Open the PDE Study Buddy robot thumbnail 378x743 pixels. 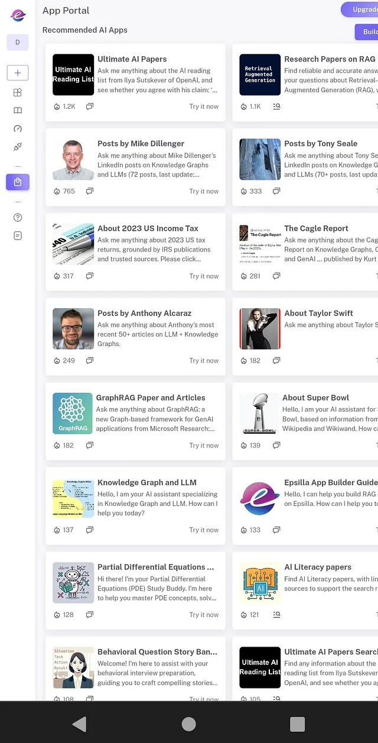(73, 583)
